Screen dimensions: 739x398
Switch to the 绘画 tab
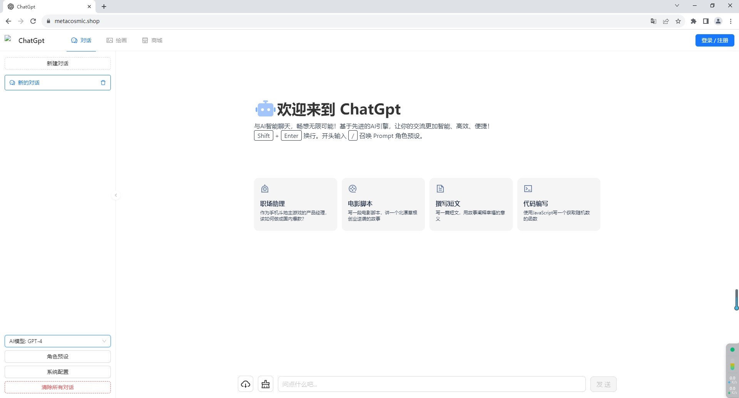tap(117, 40)
